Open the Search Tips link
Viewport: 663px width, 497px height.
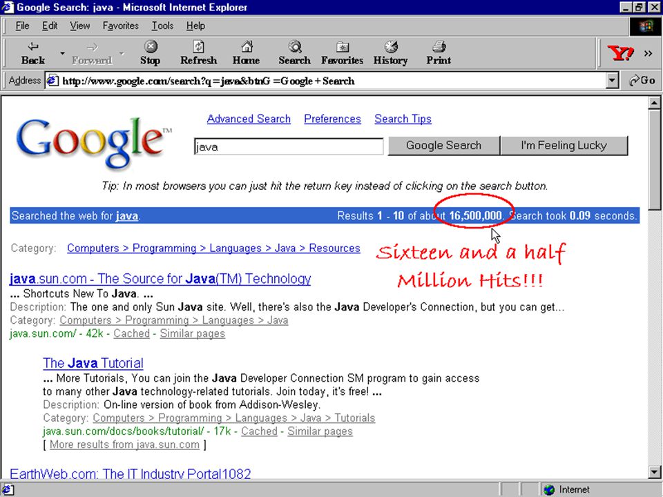(x=403, y=119)
